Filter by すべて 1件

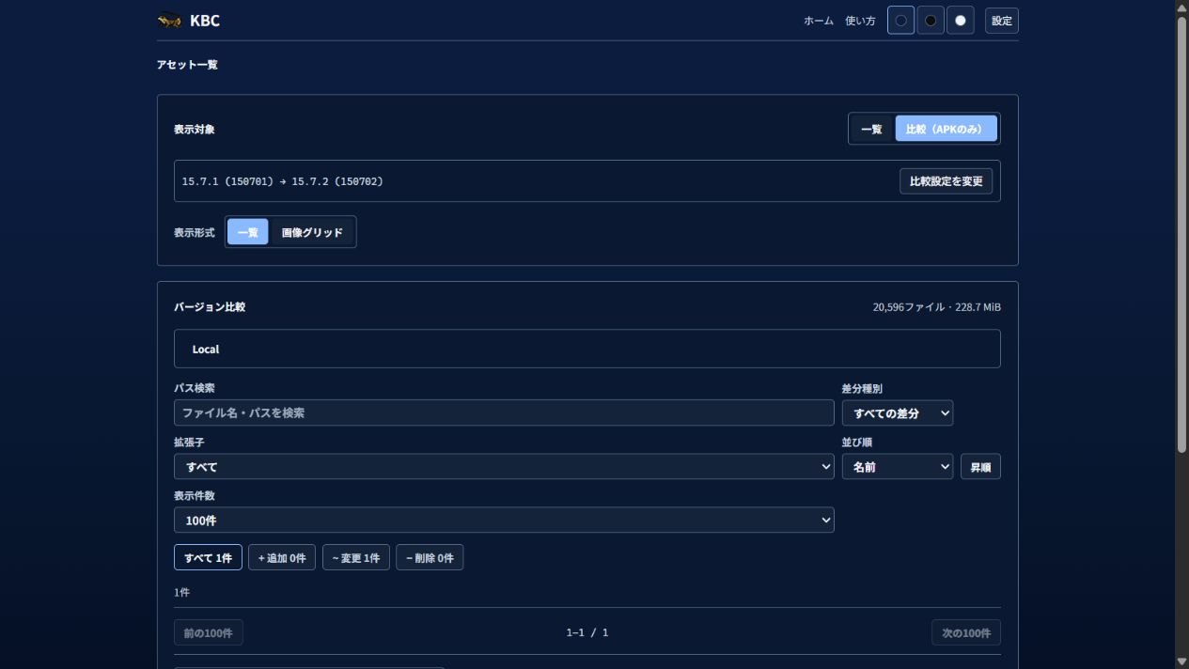pos(208,557)
